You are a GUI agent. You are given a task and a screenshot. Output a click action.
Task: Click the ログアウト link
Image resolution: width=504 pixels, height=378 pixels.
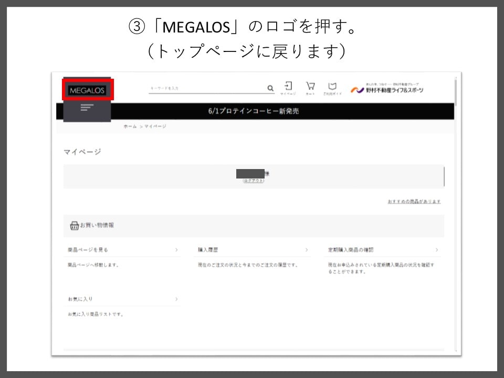tap(253, 181)
